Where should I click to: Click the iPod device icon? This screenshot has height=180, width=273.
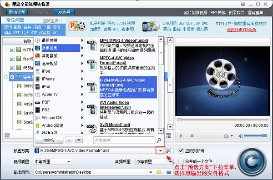[x=38, y=71]
